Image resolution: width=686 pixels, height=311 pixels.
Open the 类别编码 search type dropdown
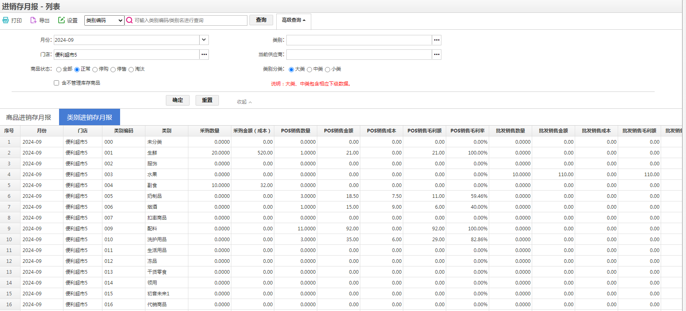104,20
